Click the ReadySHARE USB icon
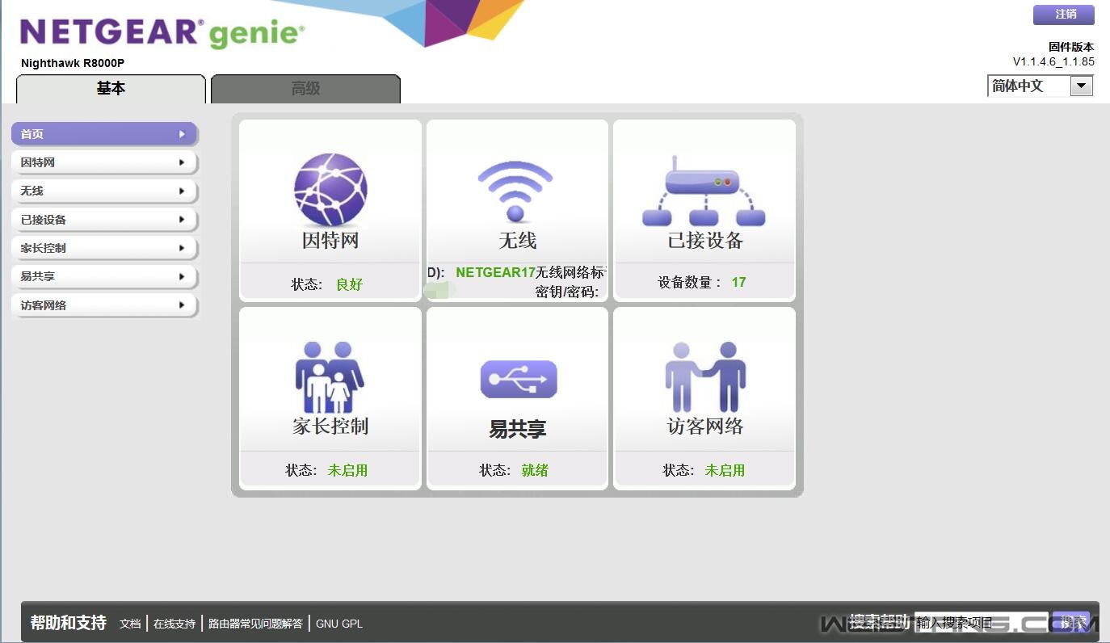Viewport: 1110px width, 643px height. click(518, 379)
